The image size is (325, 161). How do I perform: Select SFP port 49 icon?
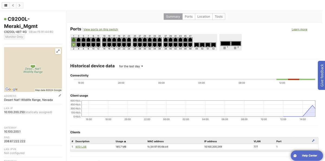(x=197, y=45)
